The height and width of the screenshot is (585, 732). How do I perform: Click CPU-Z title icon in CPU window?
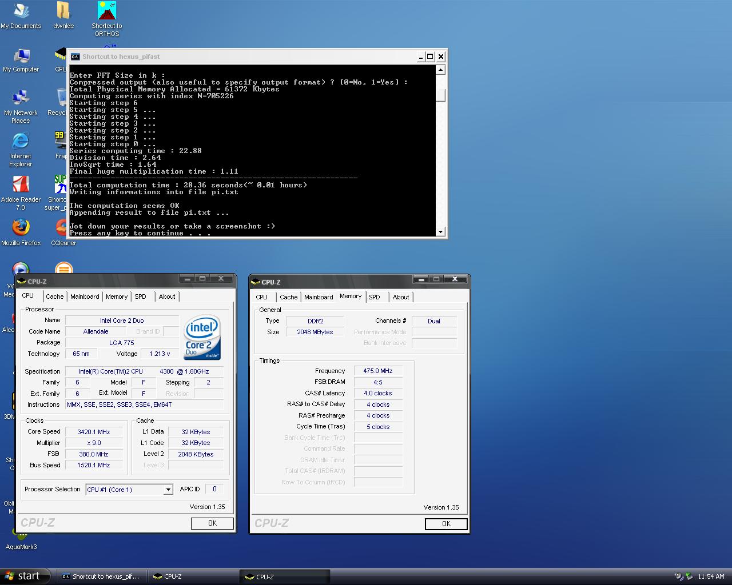(22, 281)
